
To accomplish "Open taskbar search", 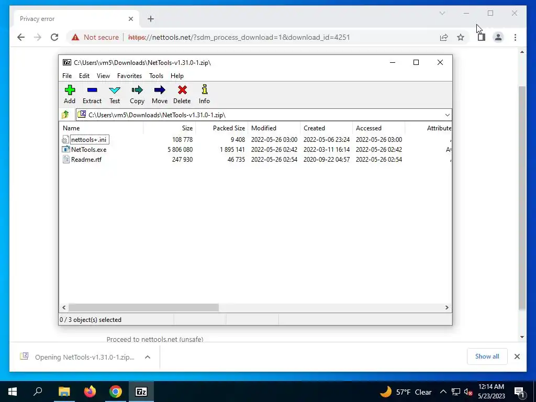I will click(38, 392).
